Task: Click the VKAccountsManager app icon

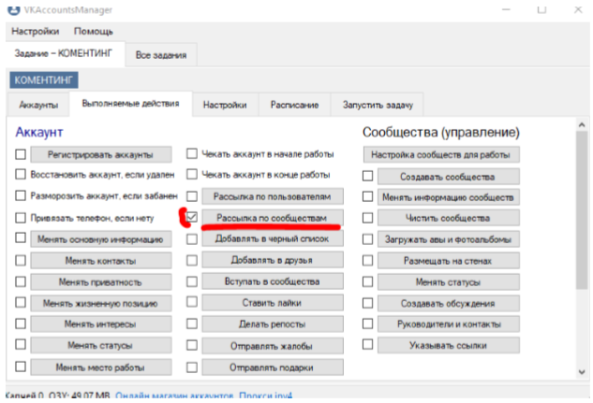Action: pyautogui.click(x=13, y=8)
